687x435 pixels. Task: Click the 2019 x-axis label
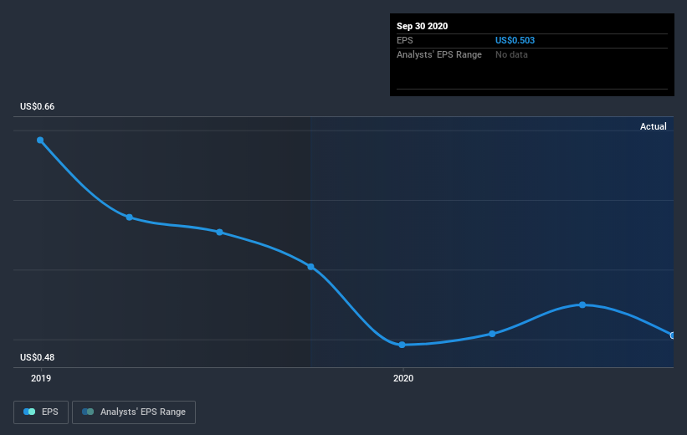(41, 378)
